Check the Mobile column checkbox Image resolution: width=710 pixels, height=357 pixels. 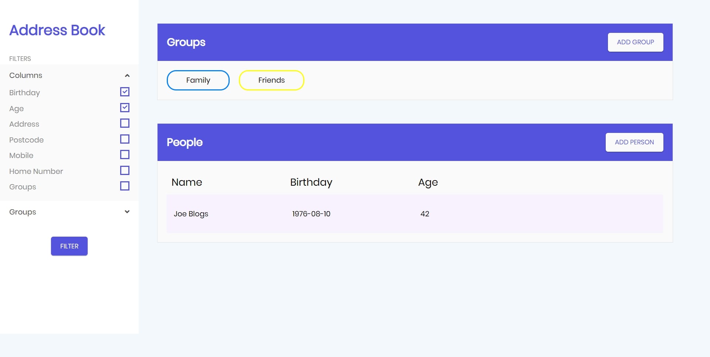(x=125, y=155)
